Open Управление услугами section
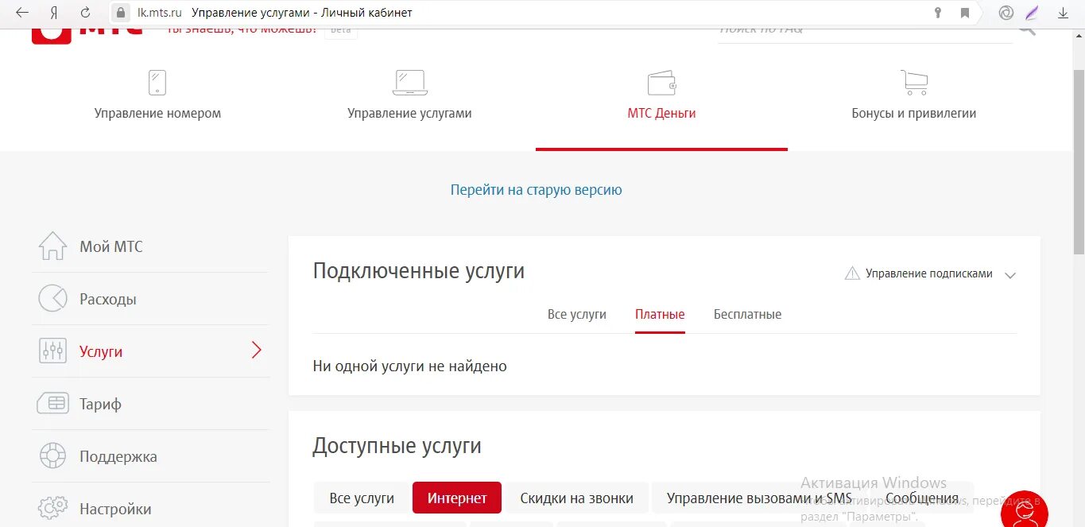 (409, 114)
